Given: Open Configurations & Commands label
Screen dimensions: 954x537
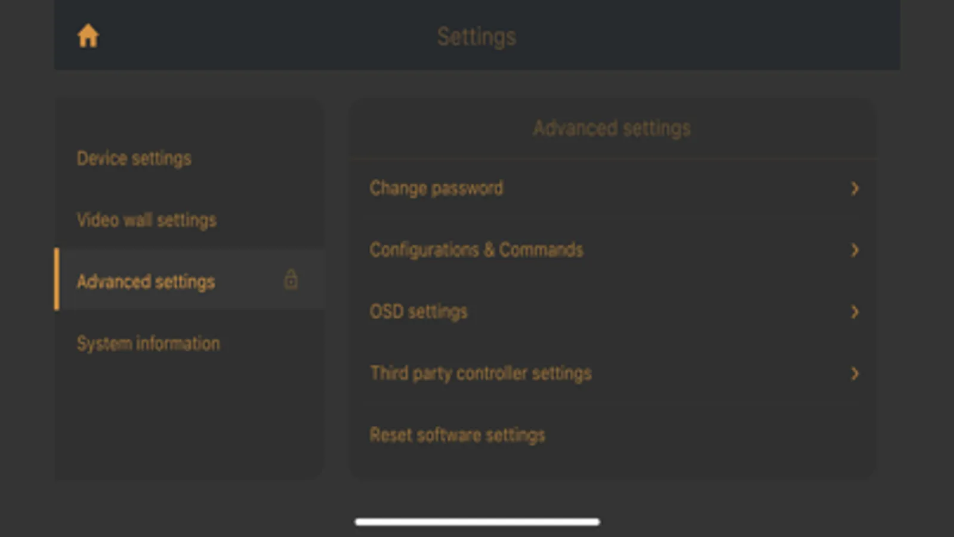Looking at the screenshot, I should click(476, 250).
